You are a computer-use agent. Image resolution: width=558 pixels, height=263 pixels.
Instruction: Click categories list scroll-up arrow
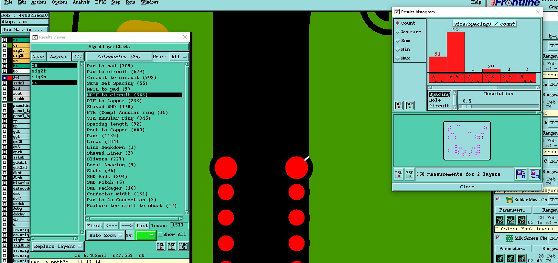(187, 64)
